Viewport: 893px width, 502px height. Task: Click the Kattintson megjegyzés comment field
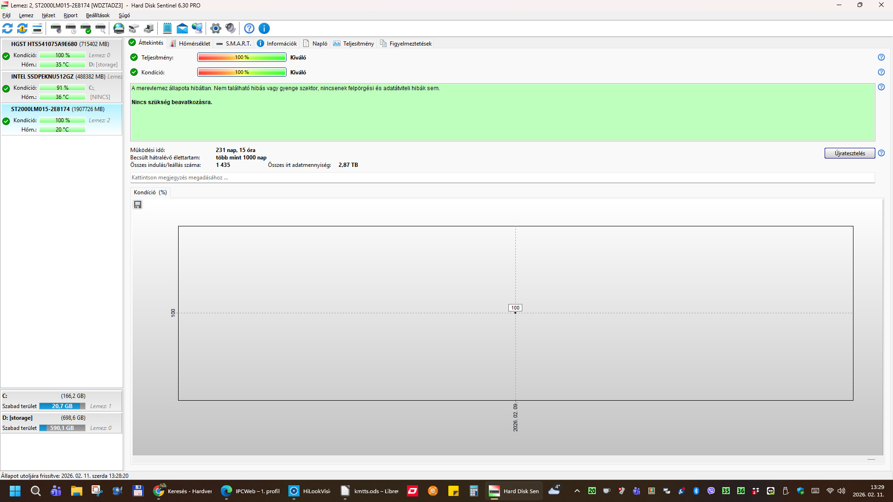[502, 178]
